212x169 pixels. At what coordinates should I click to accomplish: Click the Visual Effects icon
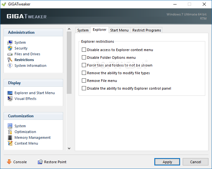point(10,99)
